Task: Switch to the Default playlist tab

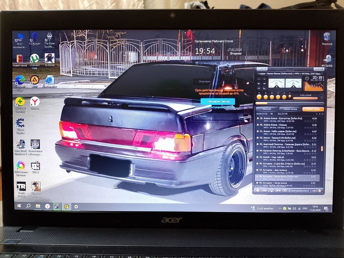Action: pos(267,109)
